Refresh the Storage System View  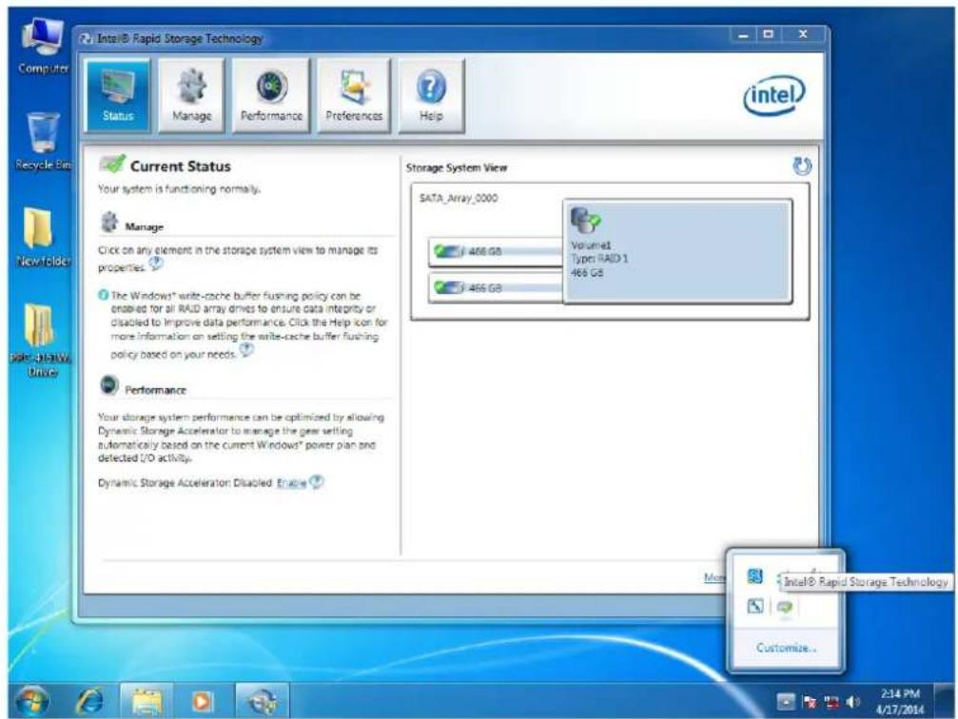point(802,166)
